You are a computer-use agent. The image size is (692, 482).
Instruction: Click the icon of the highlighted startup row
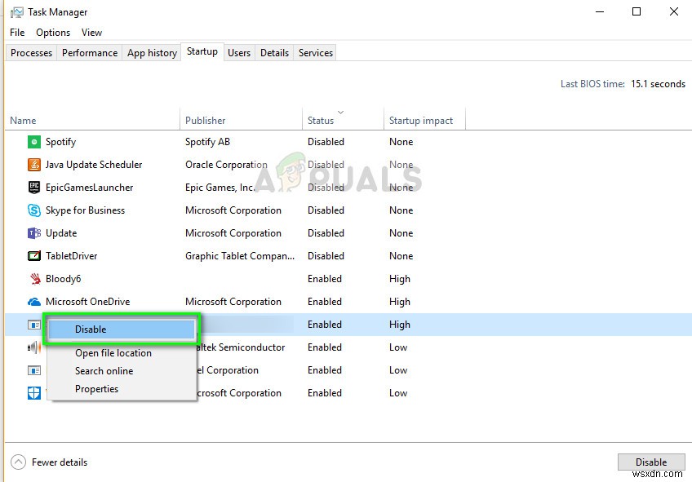(x=34, y=325)
